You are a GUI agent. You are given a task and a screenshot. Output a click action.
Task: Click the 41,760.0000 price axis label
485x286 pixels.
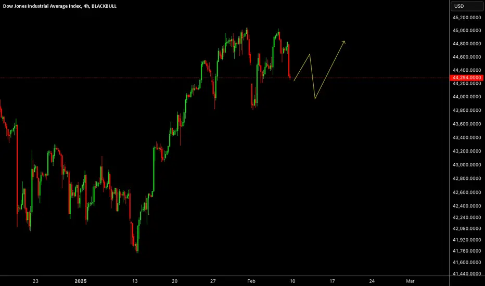point(467,251)
